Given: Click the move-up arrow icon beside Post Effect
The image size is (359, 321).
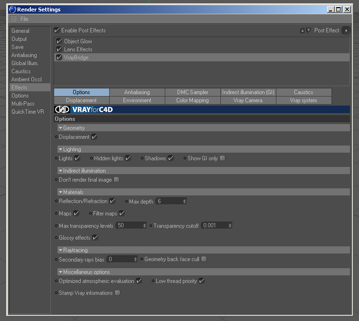Looking at the screenshot, I should [302, 30].
